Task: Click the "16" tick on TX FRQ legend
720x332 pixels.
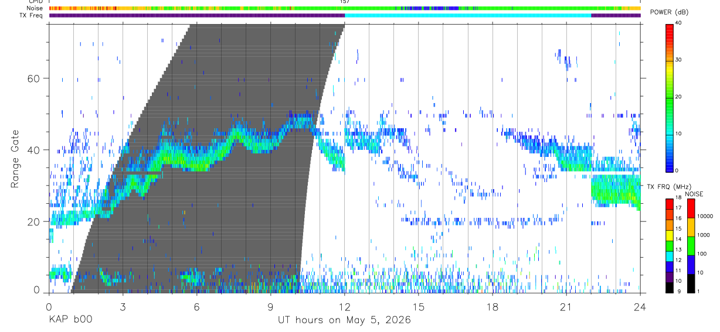Action: coord(679,219)
